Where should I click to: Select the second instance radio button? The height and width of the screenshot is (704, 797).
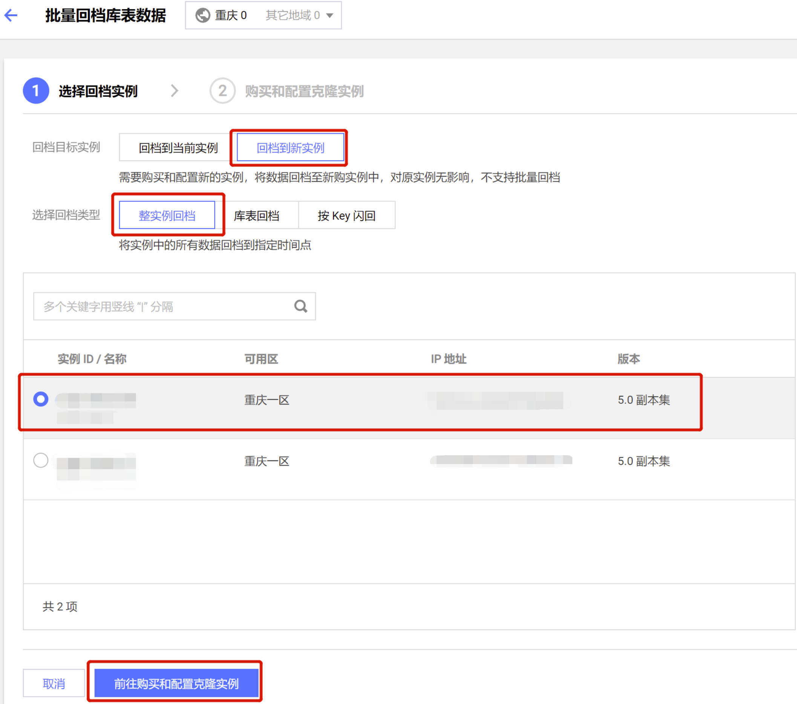pyautogui.click(x=41, y=460)
